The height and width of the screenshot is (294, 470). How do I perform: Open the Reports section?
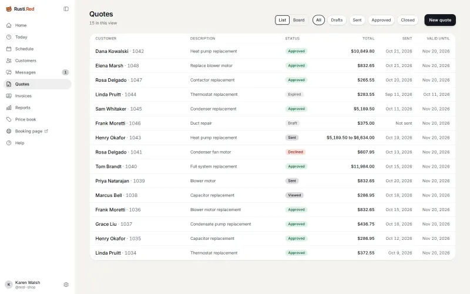38,108
